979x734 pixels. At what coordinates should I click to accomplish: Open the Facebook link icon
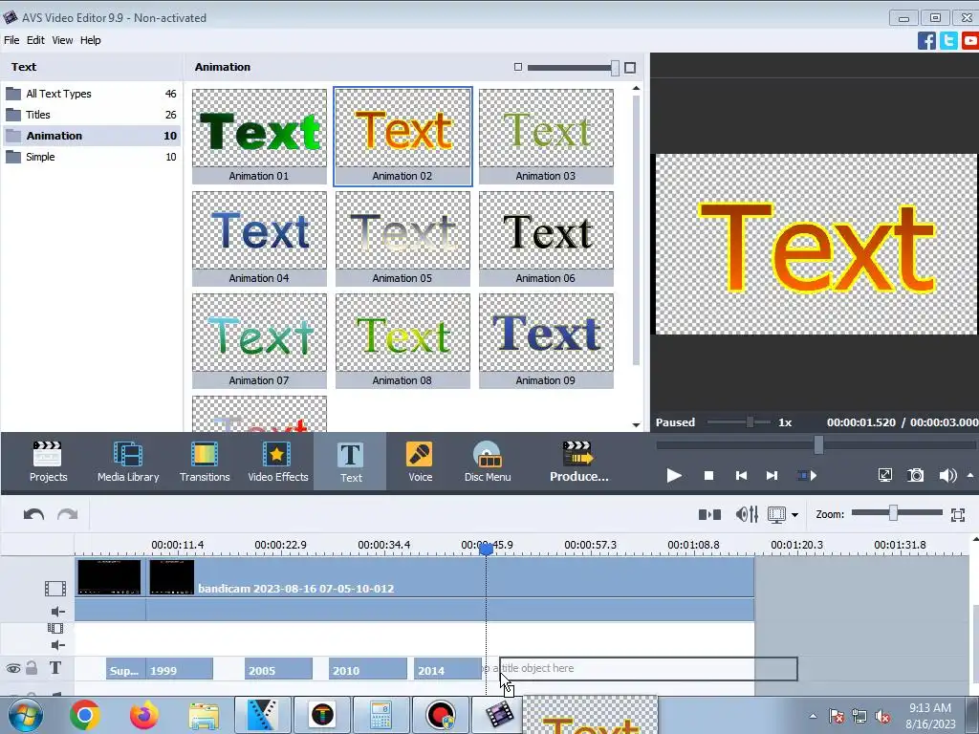point(926,40)
